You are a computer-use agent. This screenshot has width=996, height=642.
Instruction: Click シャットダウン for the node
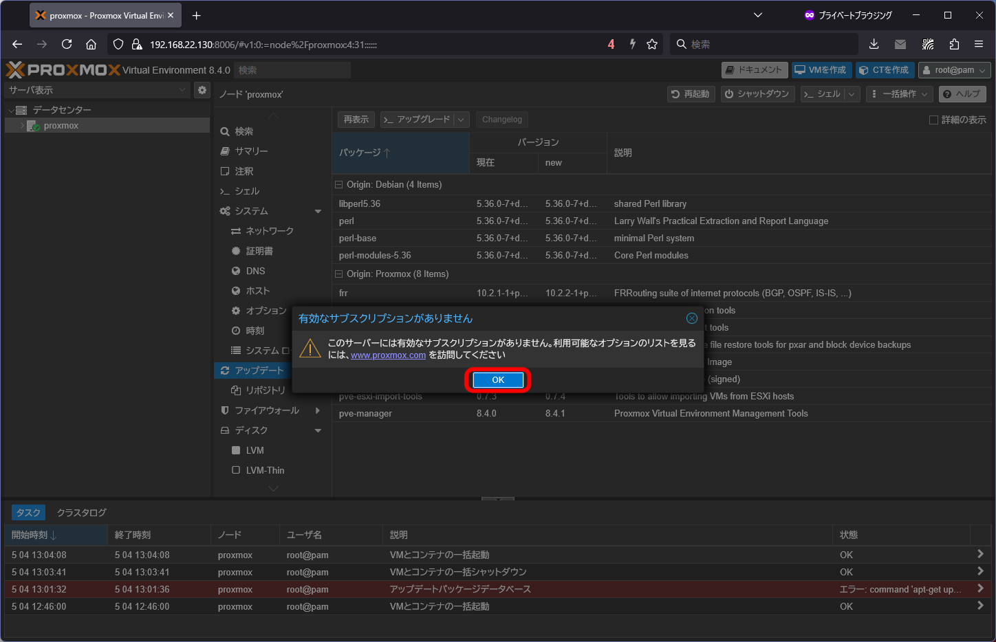758,94
